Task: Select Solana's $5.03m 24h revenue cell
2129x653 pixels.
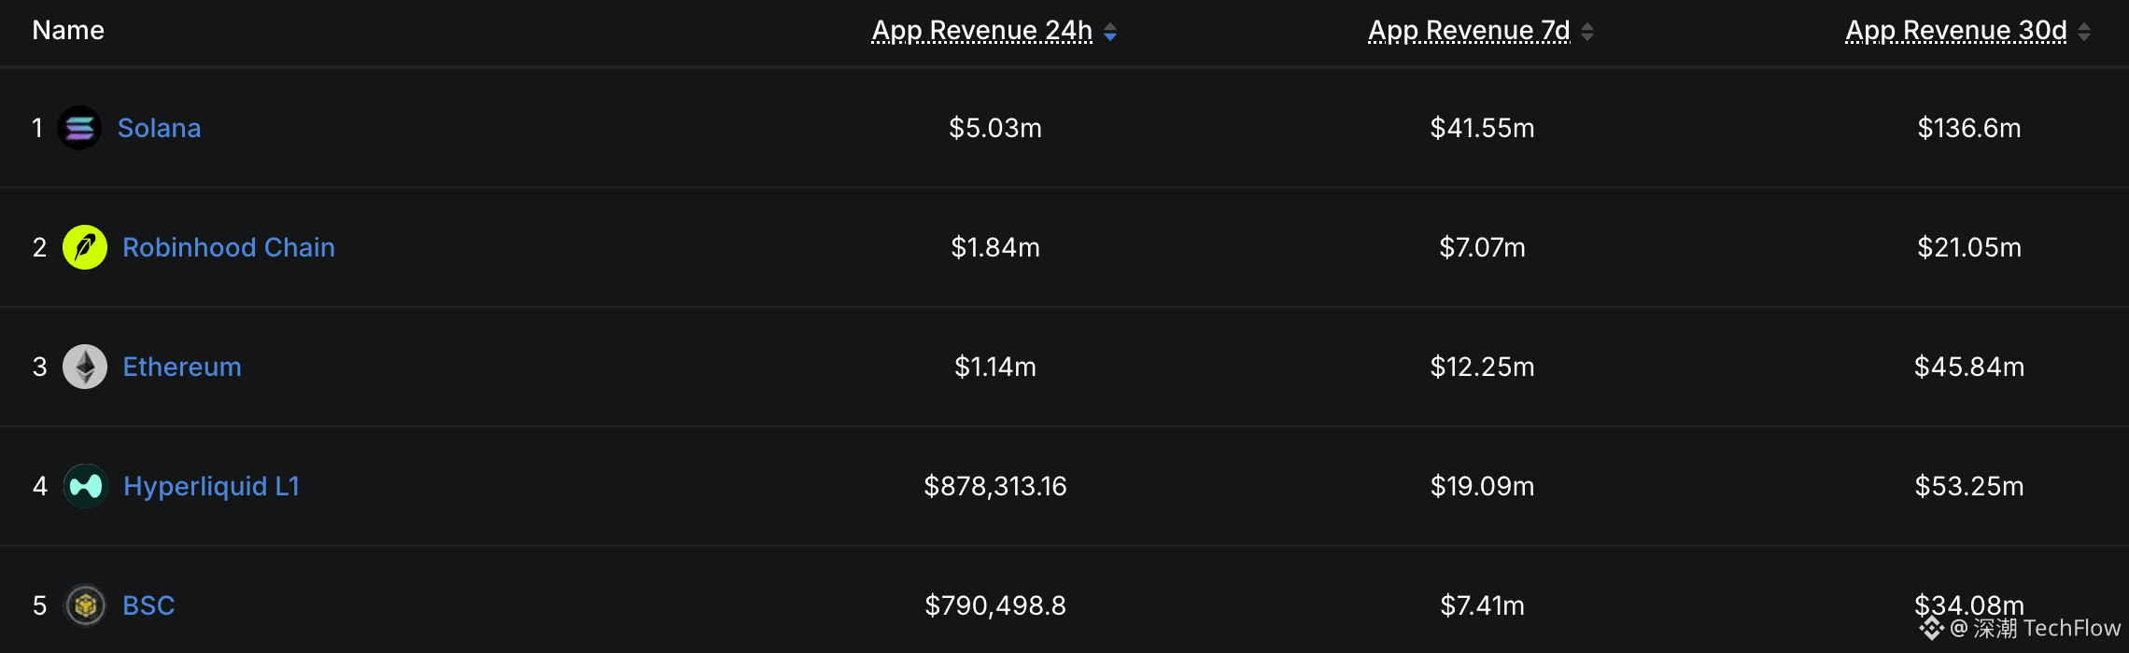Action: pos(995,128)
